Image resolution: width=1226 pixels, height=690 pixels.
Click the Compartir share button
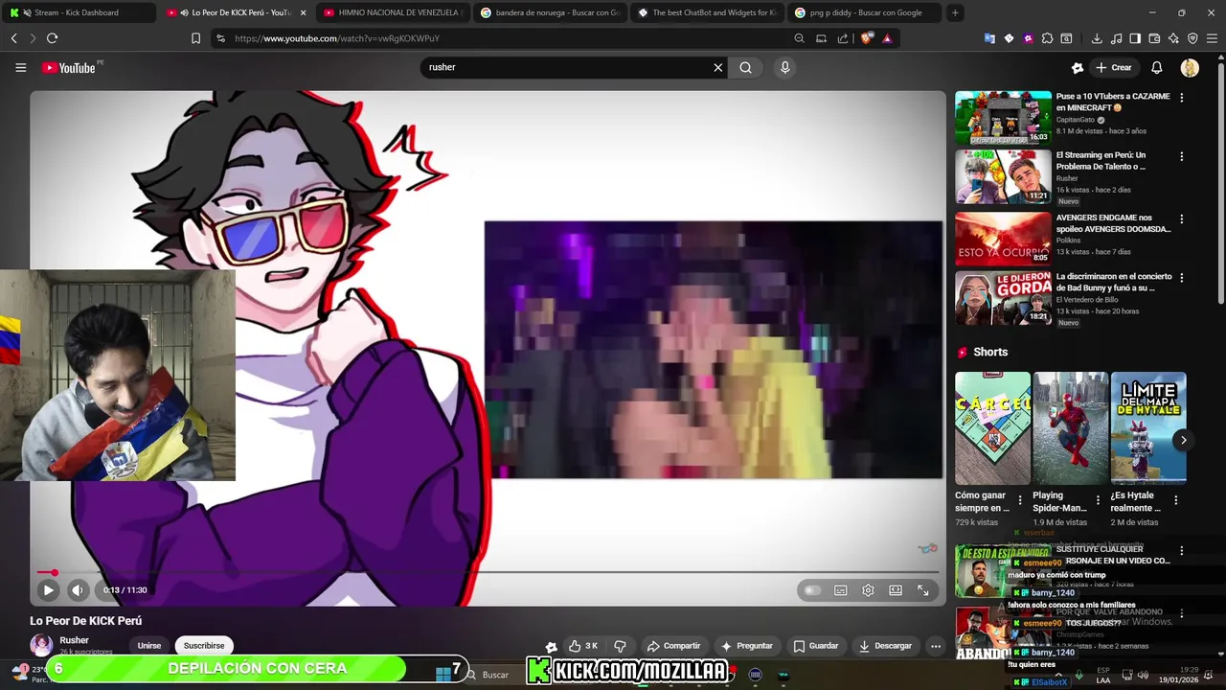673,646
